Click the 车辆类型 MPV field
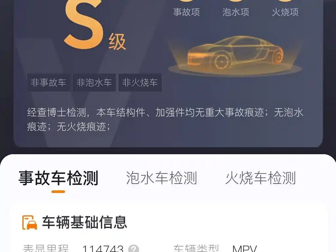Screen dimensions: 336x252 pyautogui.click(x=215, y=249)
